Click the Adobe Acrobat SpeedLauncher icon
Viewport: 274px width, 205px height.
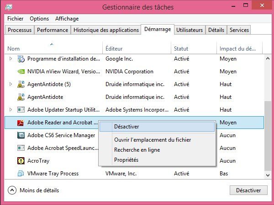click(21, 148)
